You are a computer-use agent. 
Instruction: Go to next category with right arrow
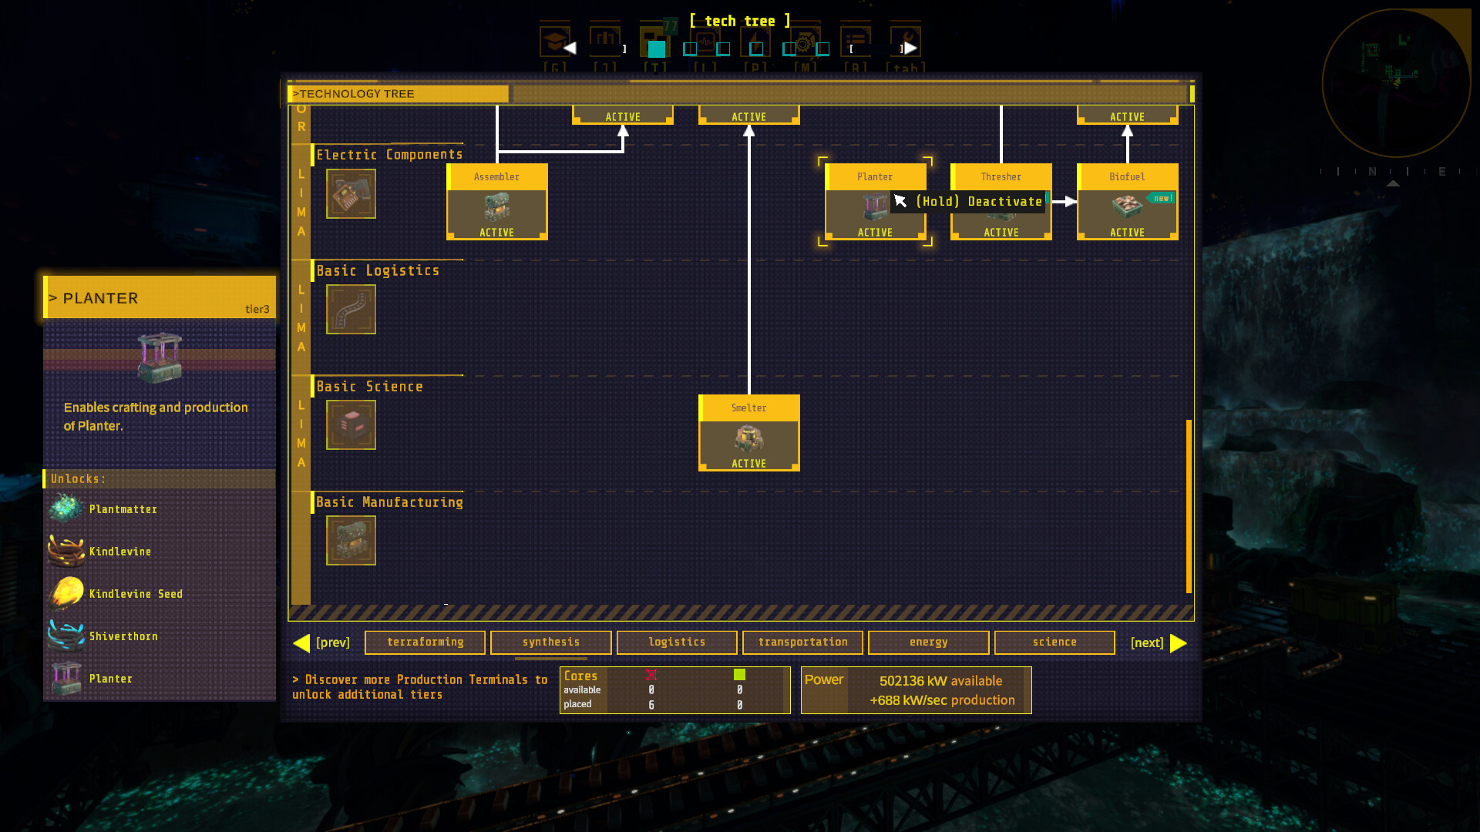pos(1178,642)
